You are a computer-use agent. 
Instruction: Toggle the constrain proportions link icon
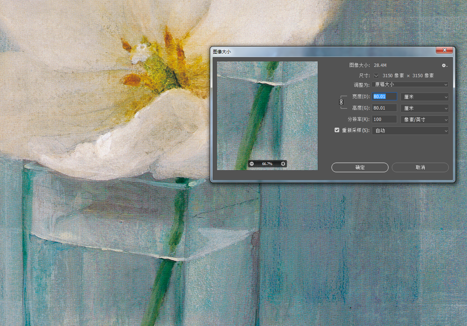[x=341, y=102]
